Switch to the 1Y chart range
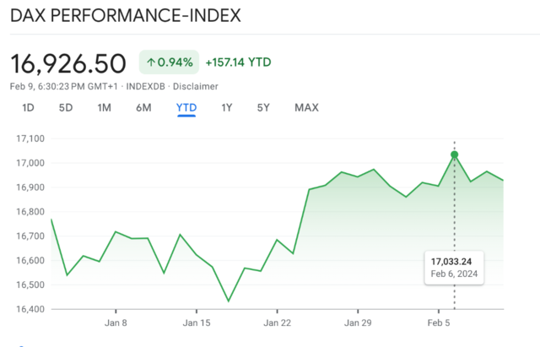Image resolution: width=540 pixels, height=347 pixels. point(226,108)
